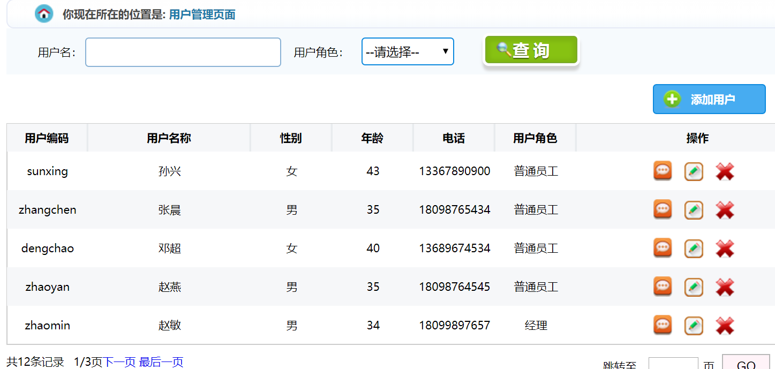Open the 用户角色 dropdown showing --请选择--
The height and width of the screenshot is (369, 775).
[x=408, y=51]
